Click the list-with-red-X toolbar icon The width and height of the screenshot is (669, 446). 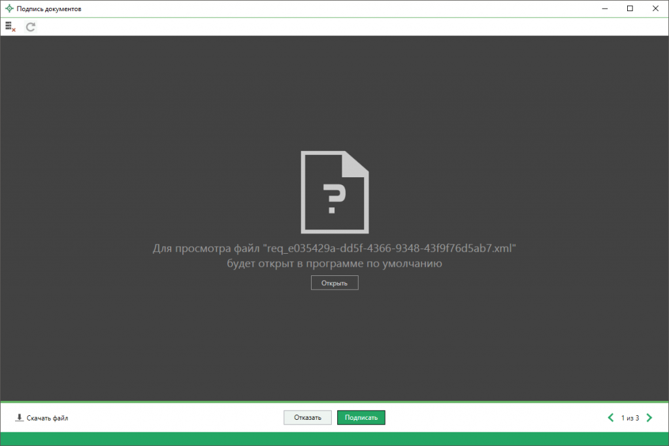pos(10,27)
